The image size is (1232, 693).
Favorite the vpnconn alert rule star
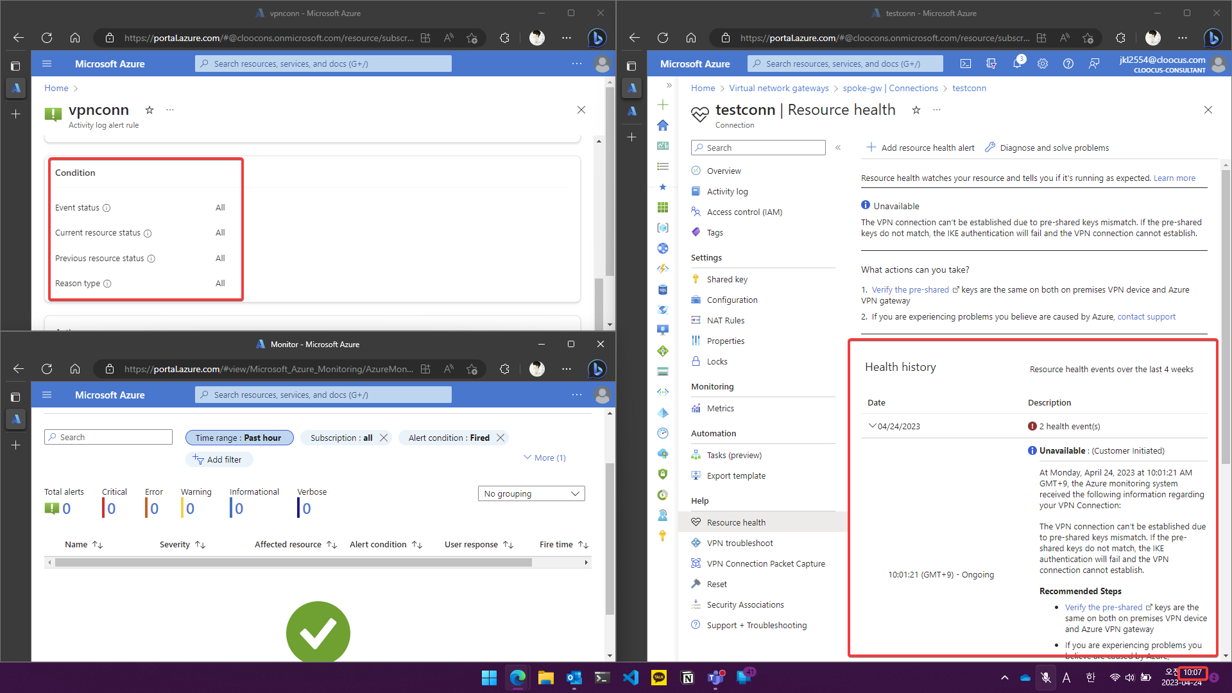tap(150, 110)
